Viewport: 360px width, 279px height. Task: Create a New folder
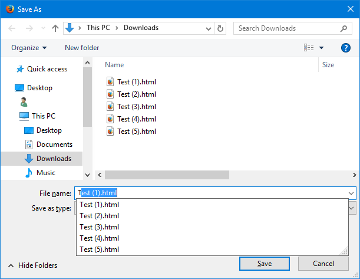[82, 48]
